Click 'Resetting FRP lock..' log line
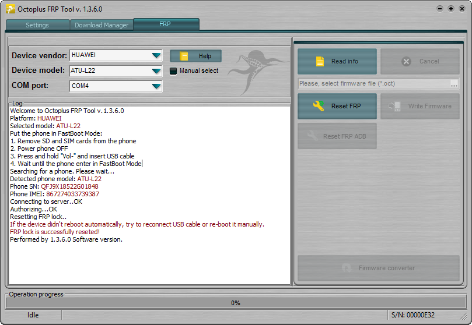 tap(39, 217)
